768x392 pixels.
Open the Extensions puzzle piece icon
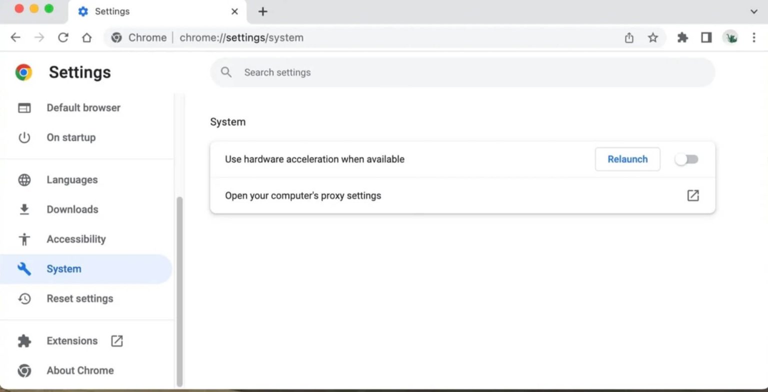682,37
